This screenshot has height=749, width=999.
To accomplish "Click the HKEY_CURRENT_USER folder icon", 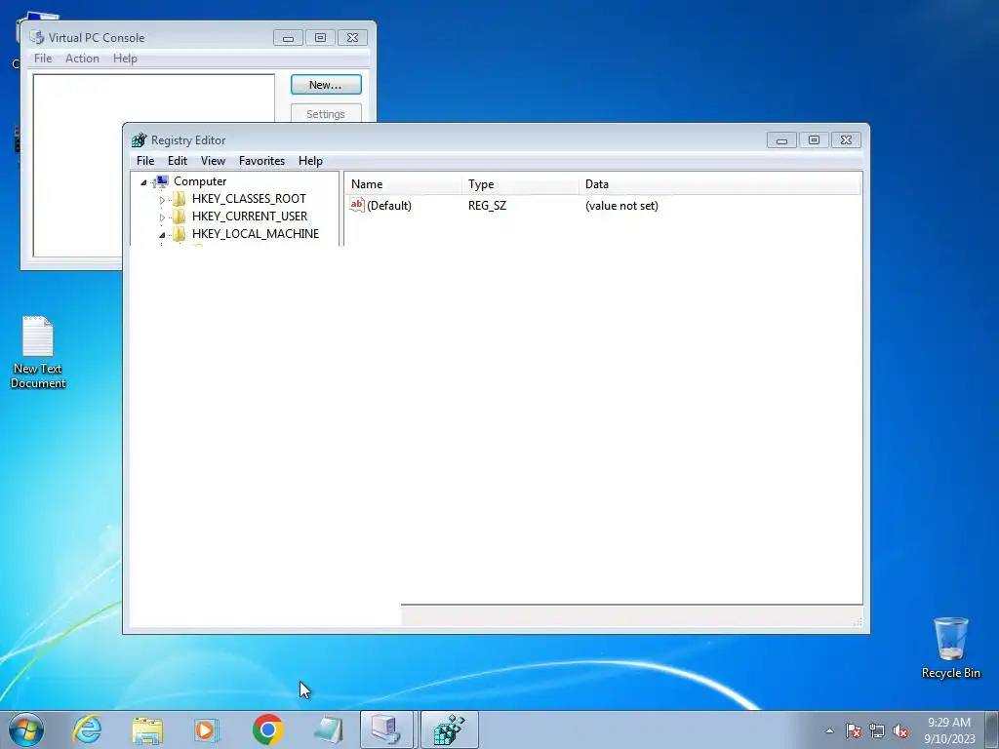I will [180, 216].
